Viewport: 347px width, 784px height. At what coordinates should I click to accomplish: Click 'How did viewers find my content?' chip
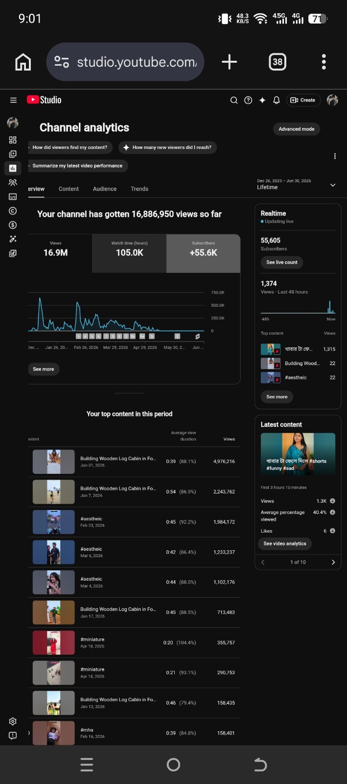pyautogui.click(x=70, y=147)
